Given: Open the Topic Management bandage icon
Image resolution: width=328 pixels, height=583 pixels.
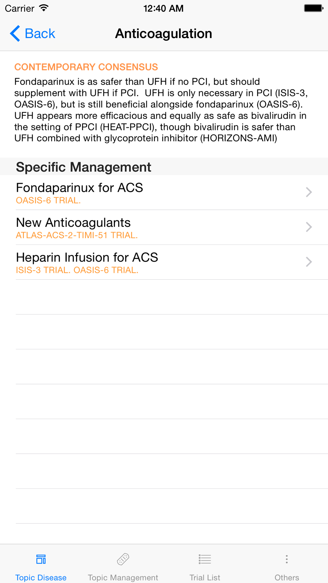Looking at the screenshot, I should tap(123, 559).
